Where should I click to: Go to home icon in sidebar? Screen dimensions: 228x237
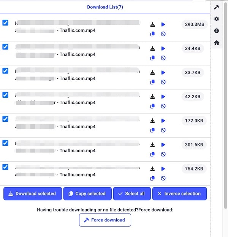(217, 43)
